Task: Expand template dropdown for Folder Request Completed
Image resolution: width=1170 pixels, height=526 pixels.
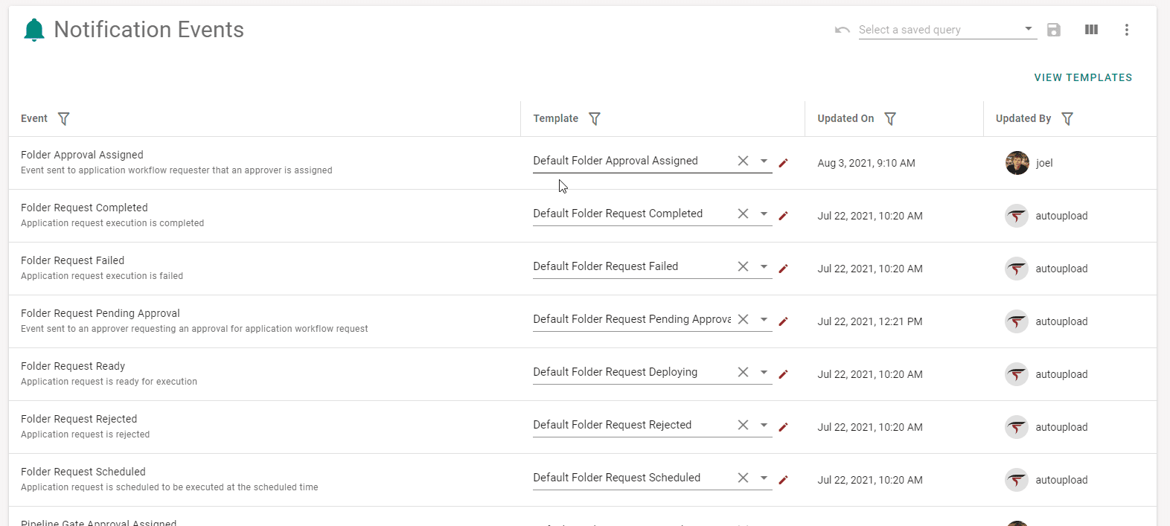Action: [764, 214]
